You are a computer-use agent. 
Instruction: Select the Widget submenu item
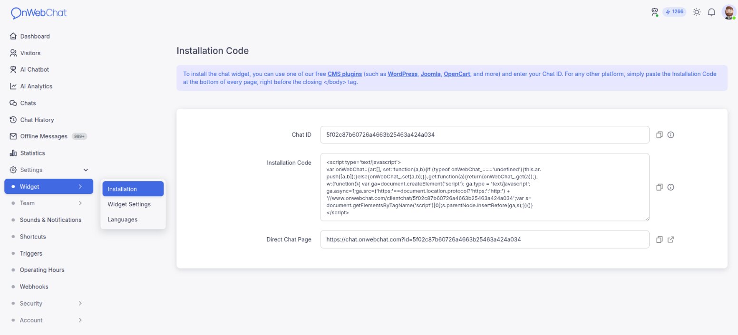49,186
